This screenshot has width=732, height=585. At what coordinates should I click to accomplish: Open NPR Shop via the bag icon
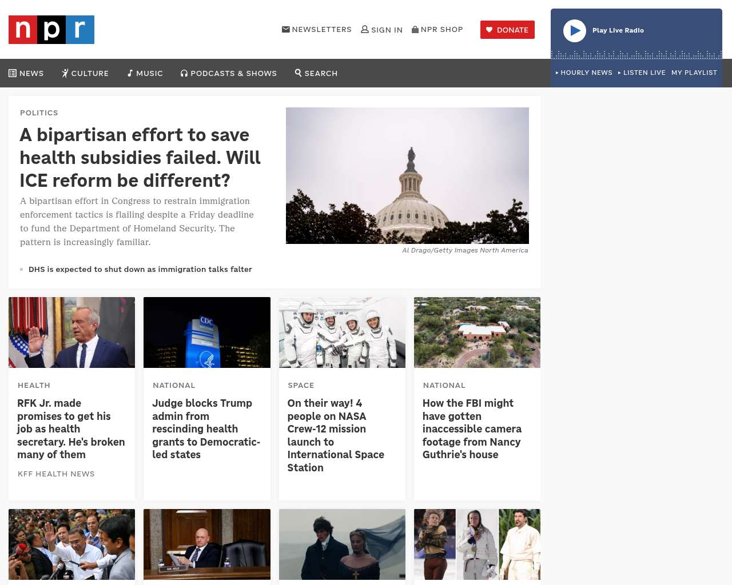(415, 29)
